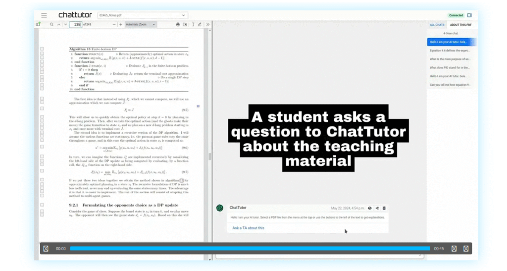Click the download/save PDF icon

tap(185, 25)
